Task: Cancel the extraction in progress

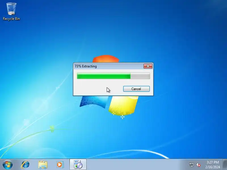Action: (x=136, y=89)
